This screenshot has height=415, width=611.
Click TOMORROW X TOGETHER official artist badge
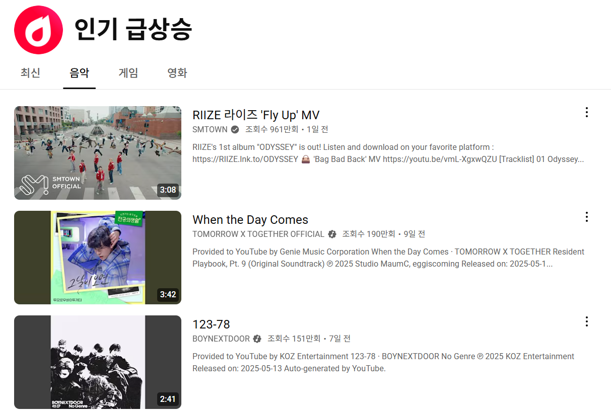pyautogui.click(x=332, y=234)
